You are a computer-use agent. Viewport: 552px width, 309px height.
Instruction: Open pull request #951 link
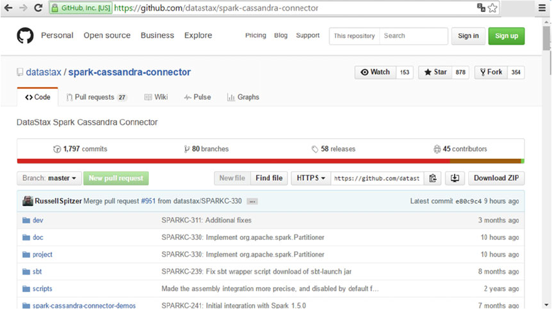click(148, 201)
